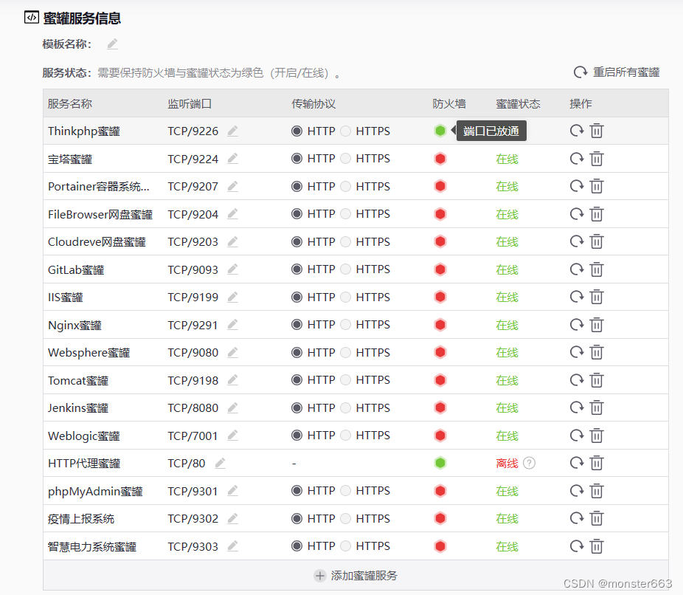Select HTTPS for Thinkphp蜜罐
Image resolution: width=683 pixels, height=595 pixels.
pyautogui.click(x=345, y=131)
